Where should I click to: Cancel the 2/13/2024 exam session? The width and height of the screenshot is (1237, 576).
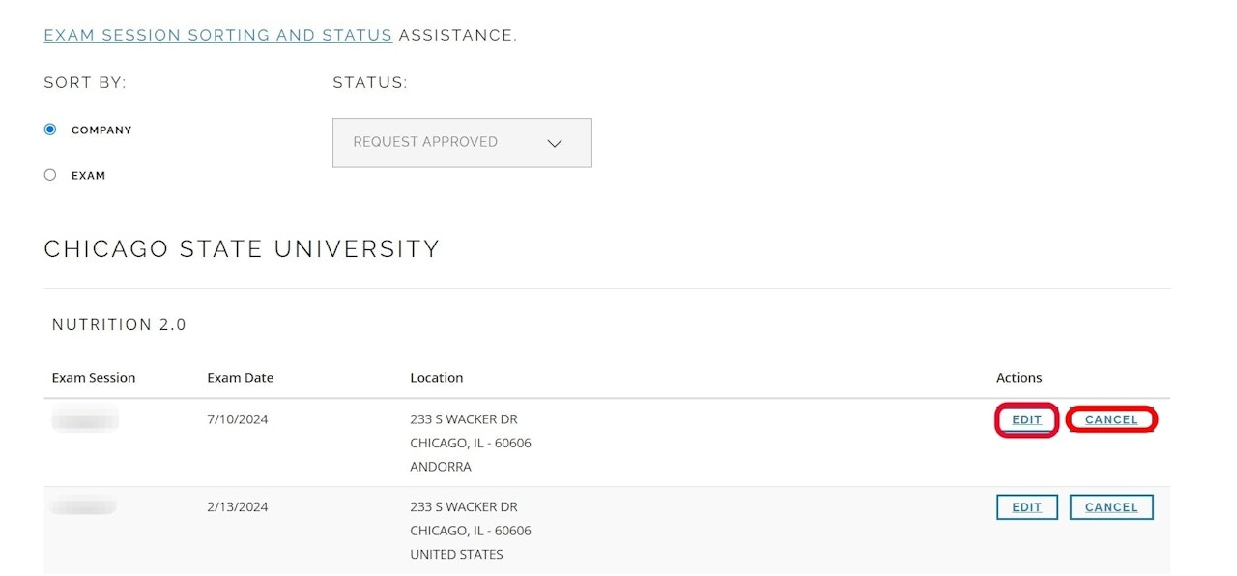coord(1111,507)
